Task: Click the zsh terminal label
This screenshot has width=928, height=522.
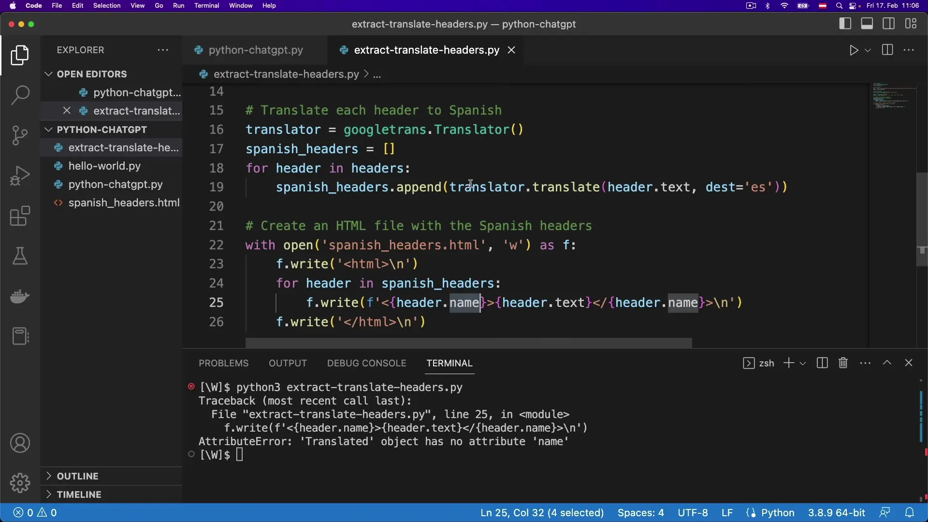Action: tap(767, 363)
